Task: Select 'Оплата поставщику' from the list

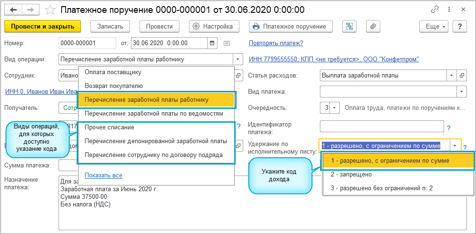Action: pos(113,72)
